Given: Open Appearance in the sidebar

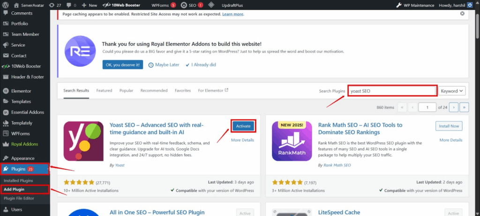Looking at the screenshot, I should (22, 158).
